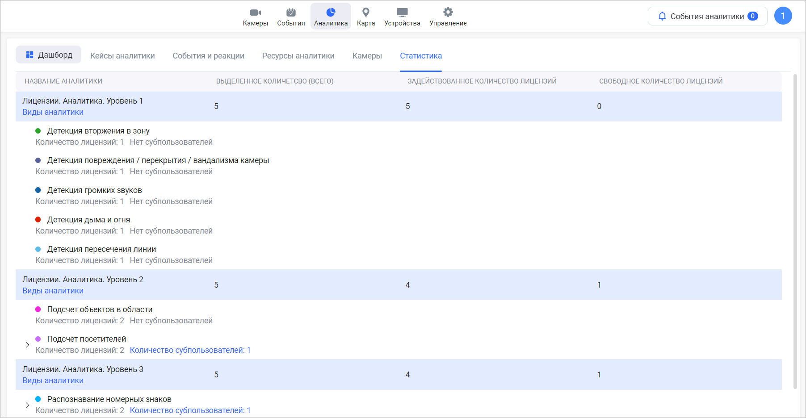
Task: Open the События и реакции tab
Action: point(208,56)
